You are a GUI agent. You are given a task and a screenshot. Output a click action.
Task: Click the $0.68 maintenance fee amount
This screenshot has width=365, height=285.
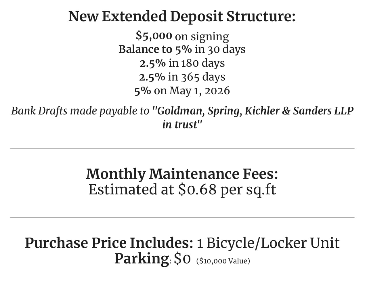(197, 190)
